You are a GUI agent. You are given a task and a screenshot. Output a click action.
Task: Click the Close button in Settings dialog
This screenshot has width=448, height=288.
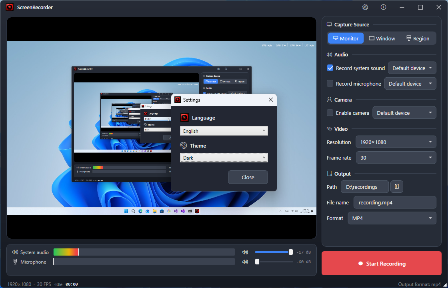tap(248, 177)
